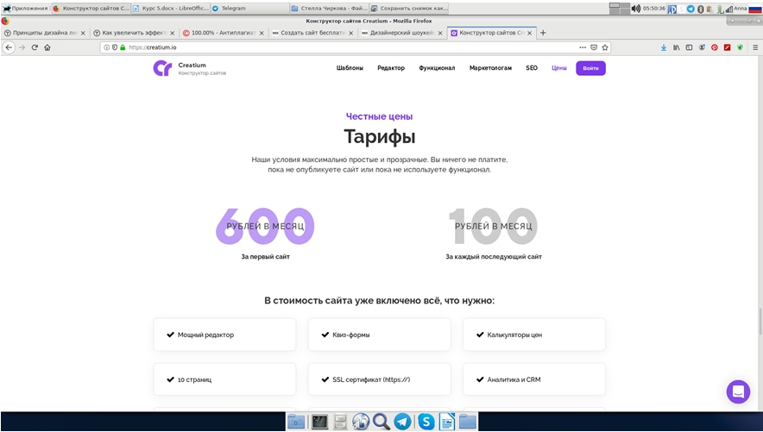Click the Цены link in navigation
Image resolution: width=763 pixels, height=432 pixels.
click(559, 68)
